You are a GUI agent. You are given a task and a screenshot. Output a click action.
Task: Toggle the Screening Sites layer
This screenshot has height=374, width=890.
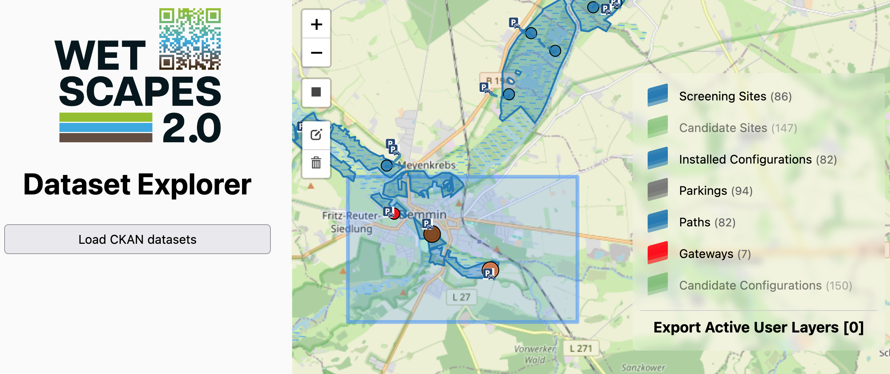(x=735, y=96)
